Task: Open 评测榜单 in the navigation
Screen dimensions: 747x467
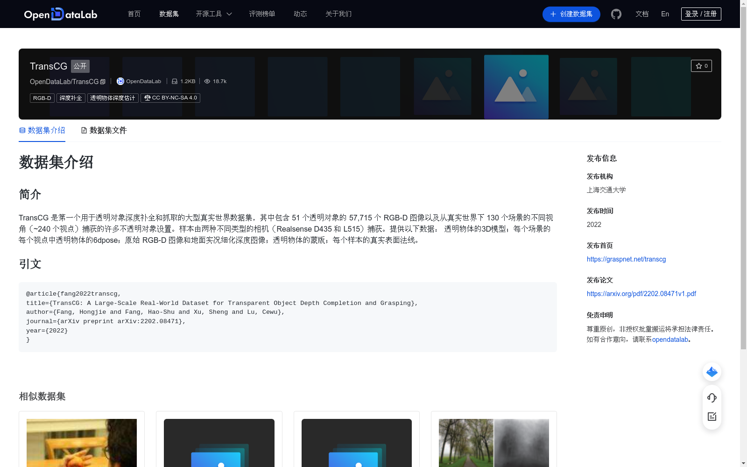Action: [x=262, y=14]
